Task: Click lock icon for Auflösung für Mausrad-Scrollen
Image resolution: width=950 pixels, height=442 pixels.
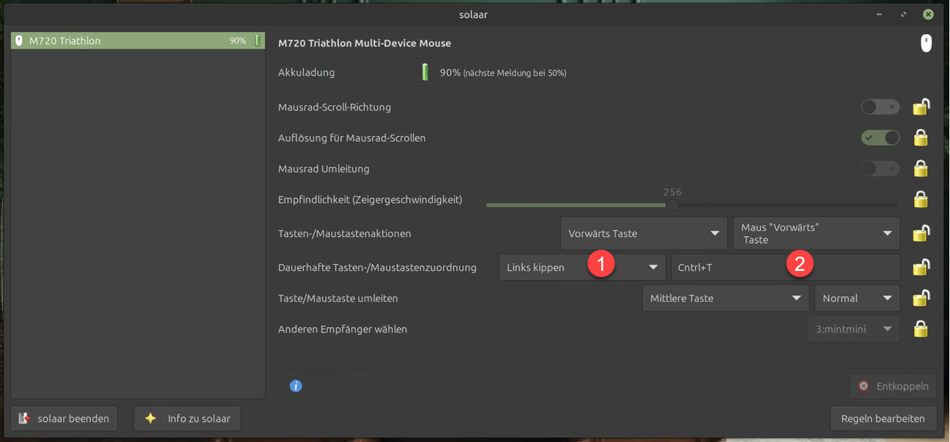Action: [921, 138]
